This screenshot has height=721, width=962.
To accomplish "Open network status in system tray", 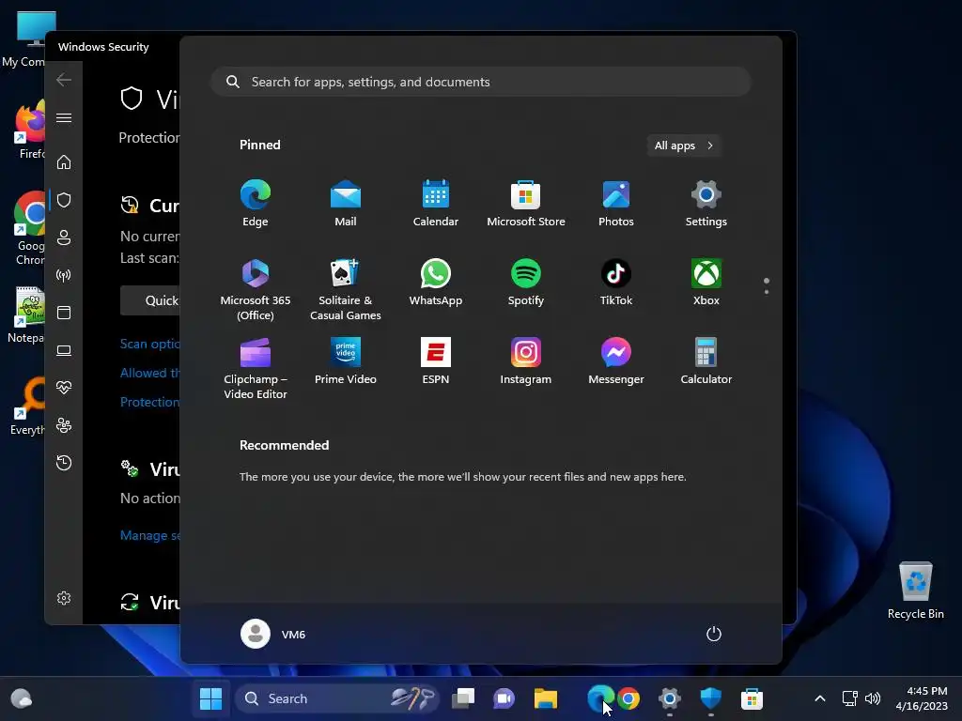I will pos(849,698).
